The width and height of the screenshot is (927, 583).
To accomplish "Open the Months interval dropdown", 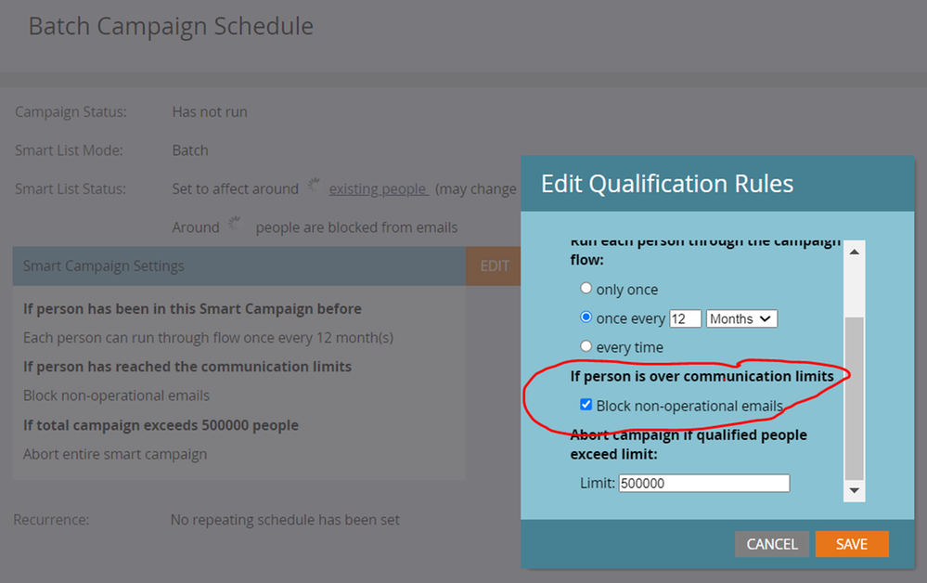I will coord(741,318).
